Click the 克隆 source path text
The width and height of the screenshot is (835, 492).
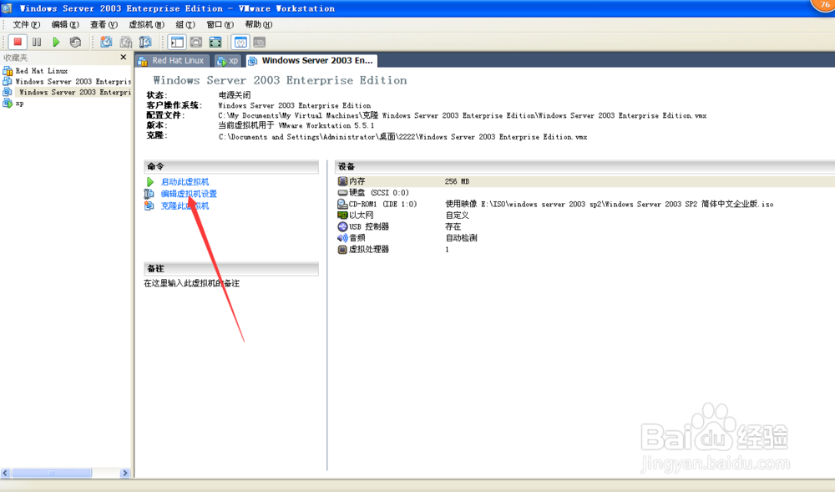click(x=402, y=137)
